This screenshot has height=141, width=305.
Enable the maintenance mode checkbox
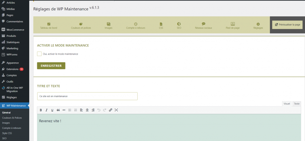tap(39, 54)
